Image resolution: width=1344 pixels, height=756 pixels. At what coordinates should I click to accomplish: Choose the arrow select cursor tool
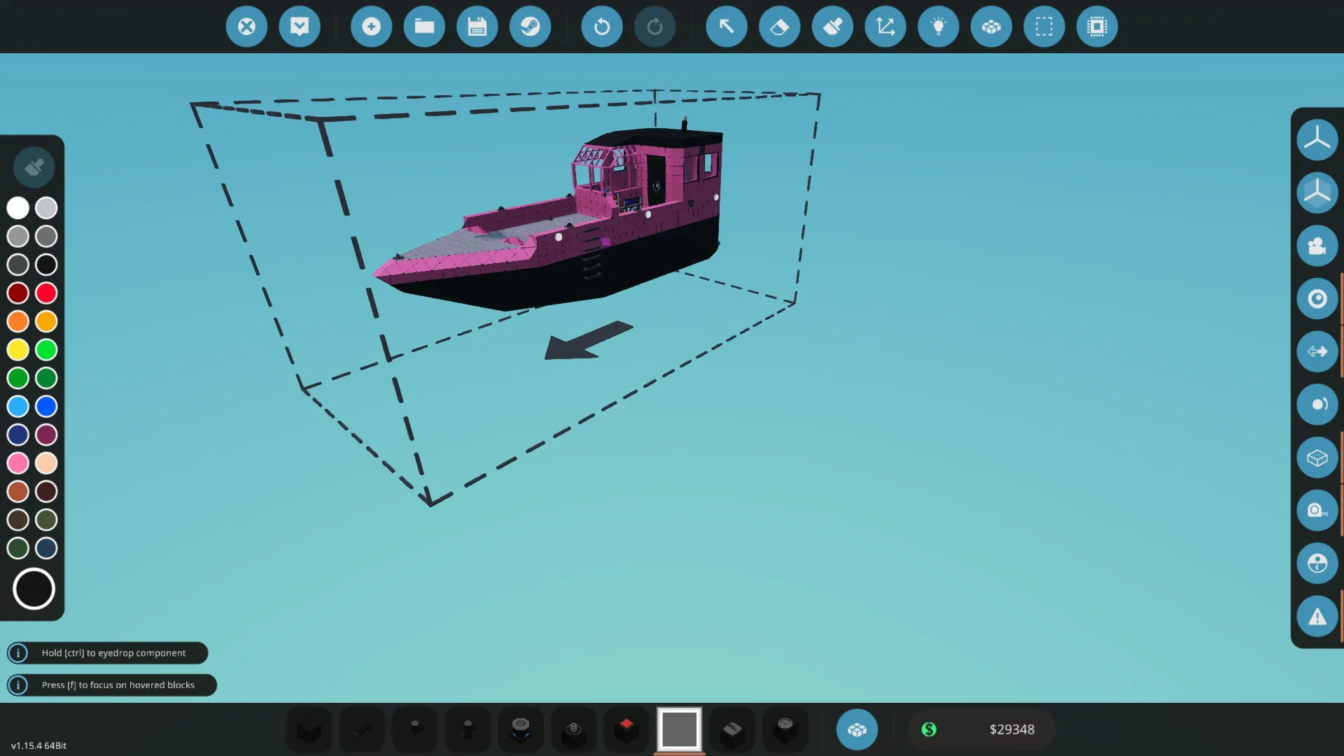tap(727, 27)
